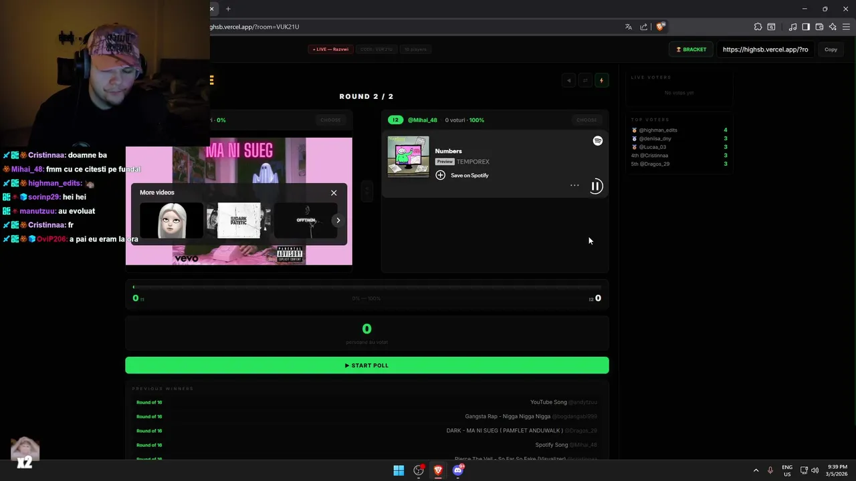Screen dimensions: 856x481
Task: Click the TEMPOREX artist name
Action: pyautogui.click(x=473, y=162)
